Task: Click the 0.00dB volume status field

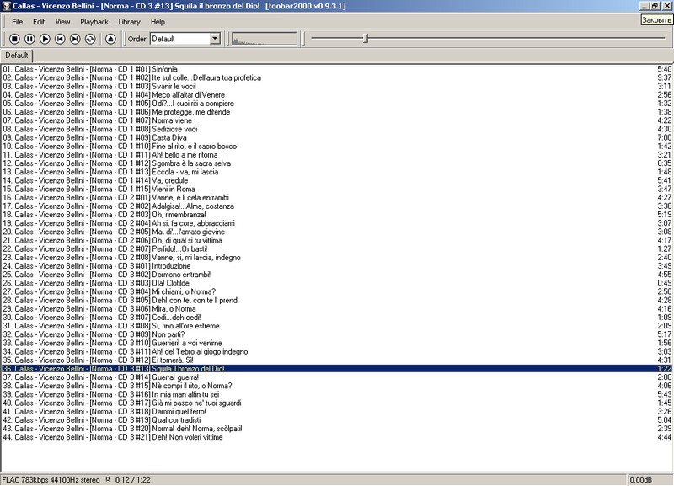Action: pos(650,479)
